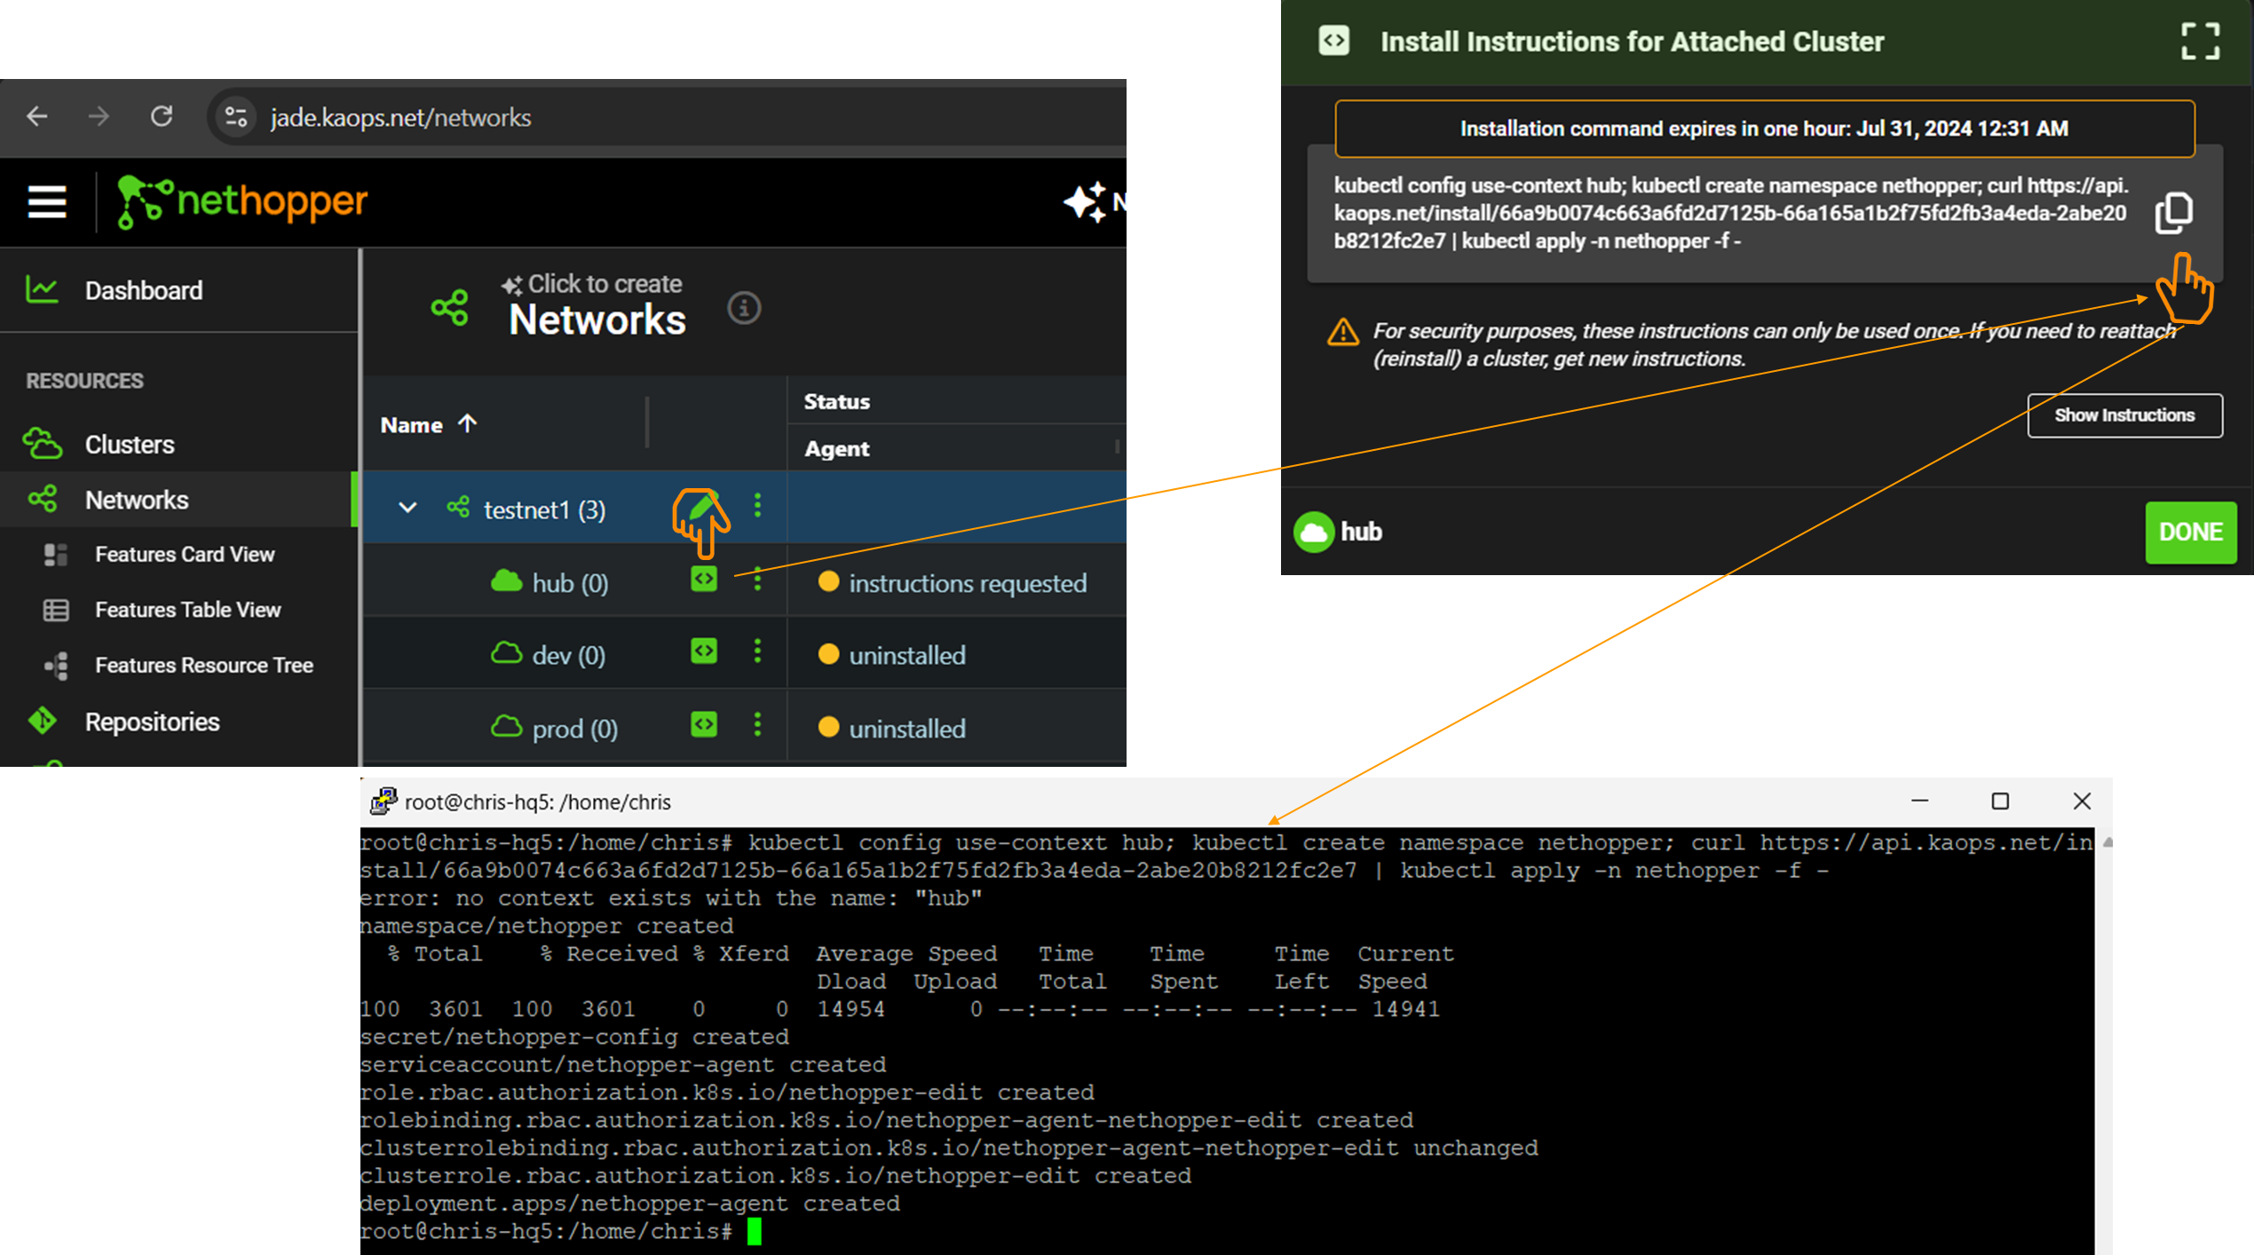This screenshot has height=1255, width=2254.
Task: Click the Status column header
Action: click(836, 401)
